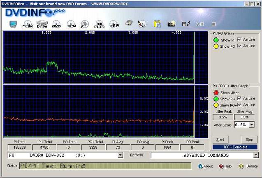Click the About info icon
The height and width of the screenshot is (178, 262).
pyautogui.click(x=200, y=166)
